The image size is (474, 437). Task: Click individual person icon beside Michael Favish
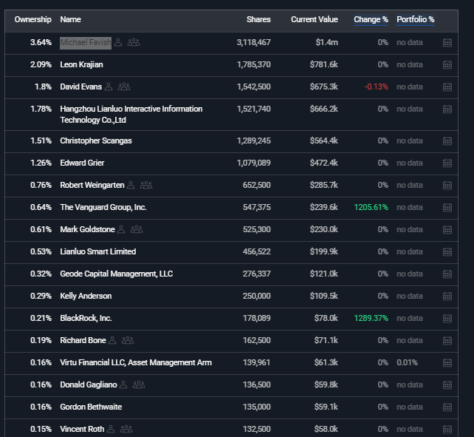[x=118, y=42]
